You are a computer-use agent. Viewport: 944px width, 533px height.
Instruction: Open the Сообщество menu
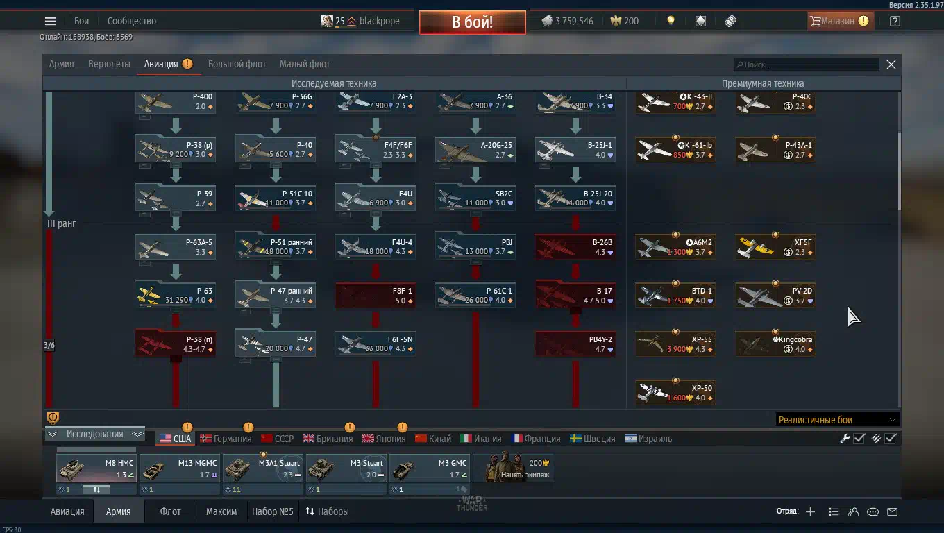tap(132, 21)
